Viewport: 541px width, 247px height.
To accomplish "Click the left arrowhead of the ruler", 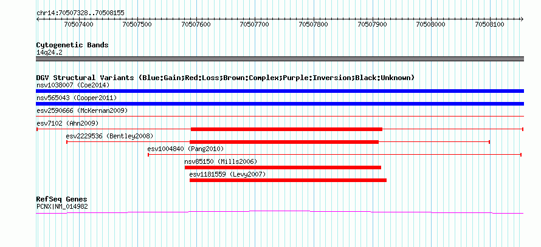I will tap(38, 19).
